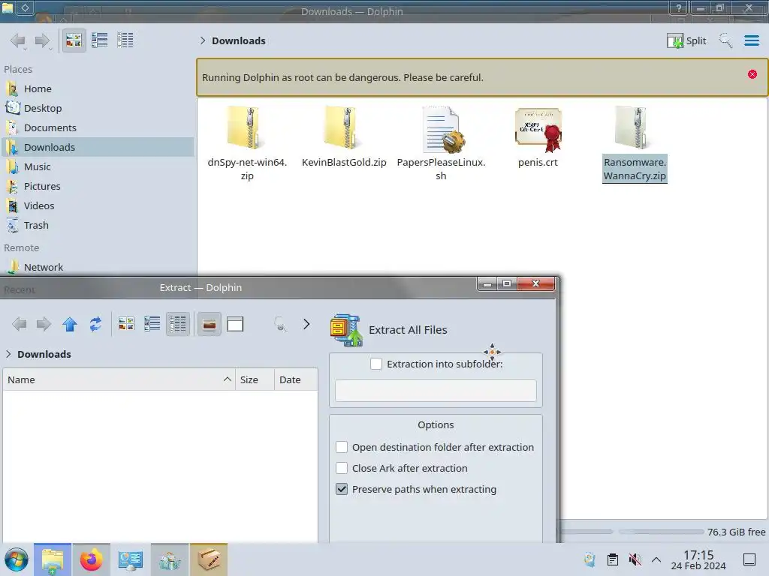
Task: Switch Extract dialog to Detailed tree view
Action: click(x=177, y=324)
